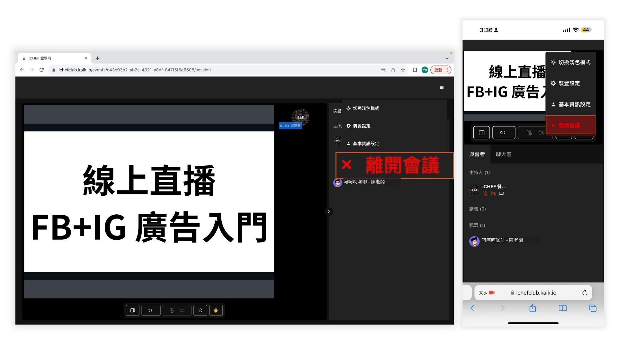Open the Chrome 更新 menu dropdown
Viewport: 617px width, 347px height.
(x=441, y=70)
